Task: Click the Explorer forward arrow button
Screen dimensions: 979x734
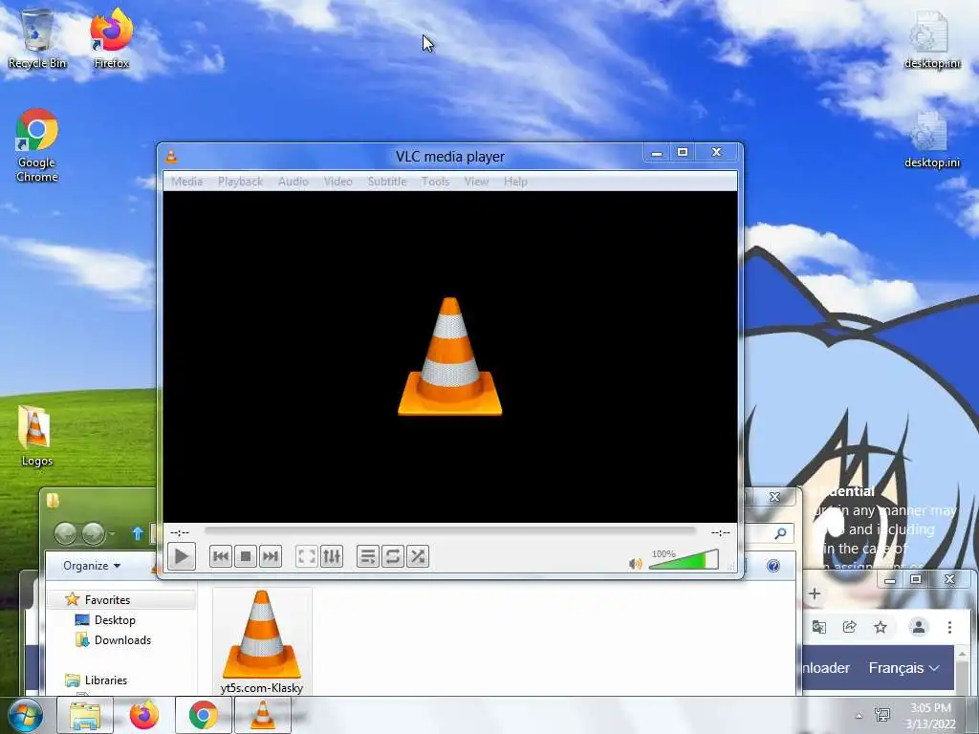Action: click(x=93, y=533)
